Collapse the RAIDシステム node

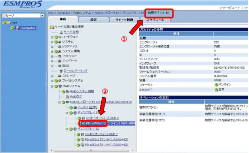(x=52, y=86)
